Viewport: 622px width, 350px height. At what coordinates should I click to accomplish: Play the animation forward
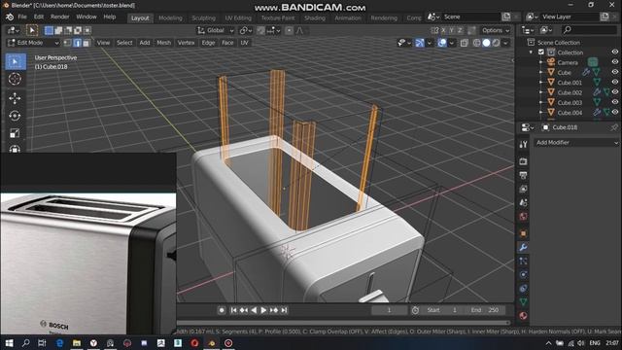(263, 310)
